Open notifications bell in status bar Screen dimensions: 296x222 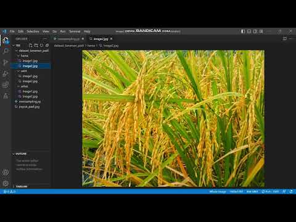(x=291, y=191)
